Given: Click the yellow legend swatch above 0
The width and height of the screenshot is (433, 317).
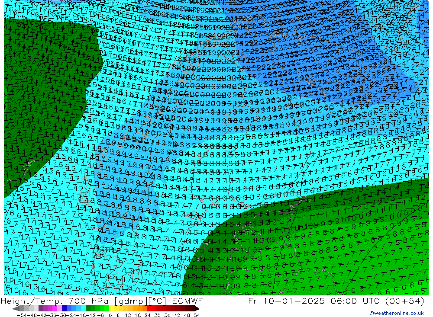Looking at the screenshot, I should [x=111, y=308].
